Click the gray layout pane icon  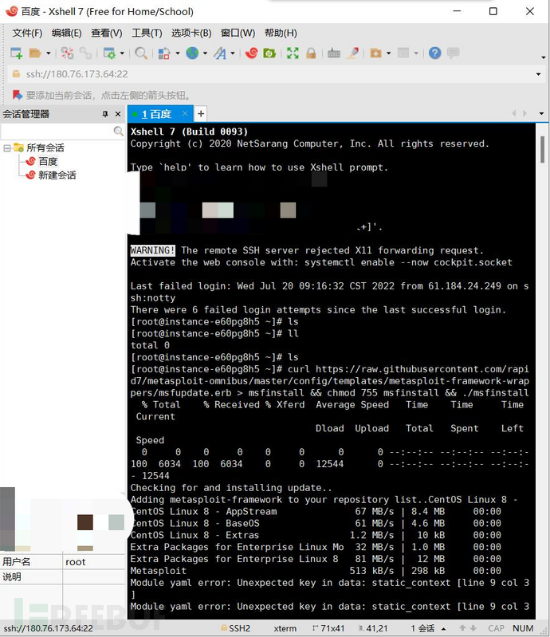pos(403,53)
